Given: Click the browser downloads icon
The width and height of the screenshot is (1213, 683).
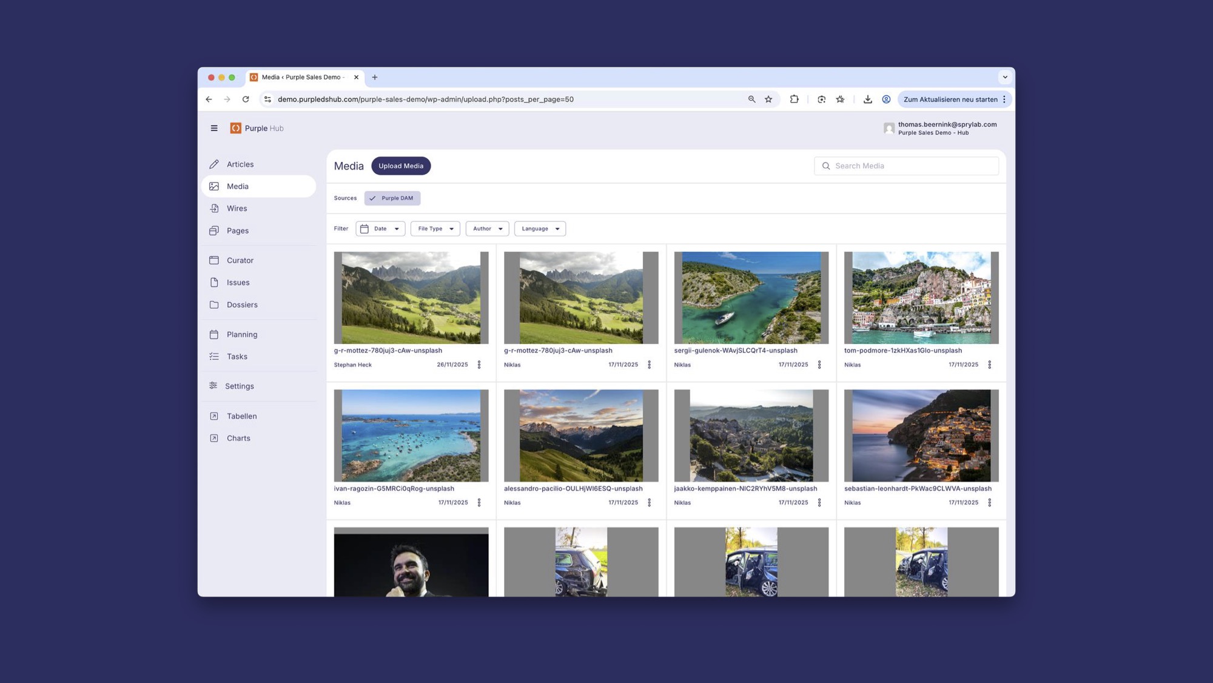Looking at the screenshot, I should point(868,99).
